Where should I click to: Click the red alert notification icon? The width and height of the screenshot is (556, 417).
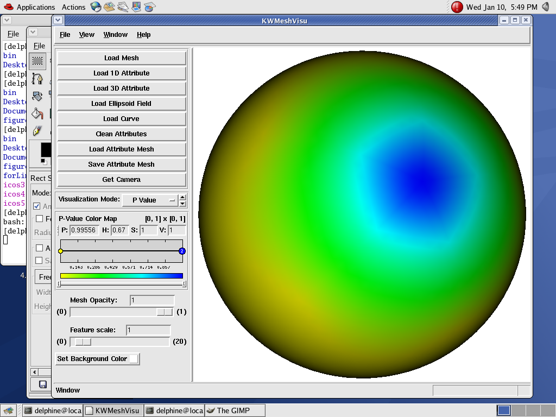[x=457, y=7]
